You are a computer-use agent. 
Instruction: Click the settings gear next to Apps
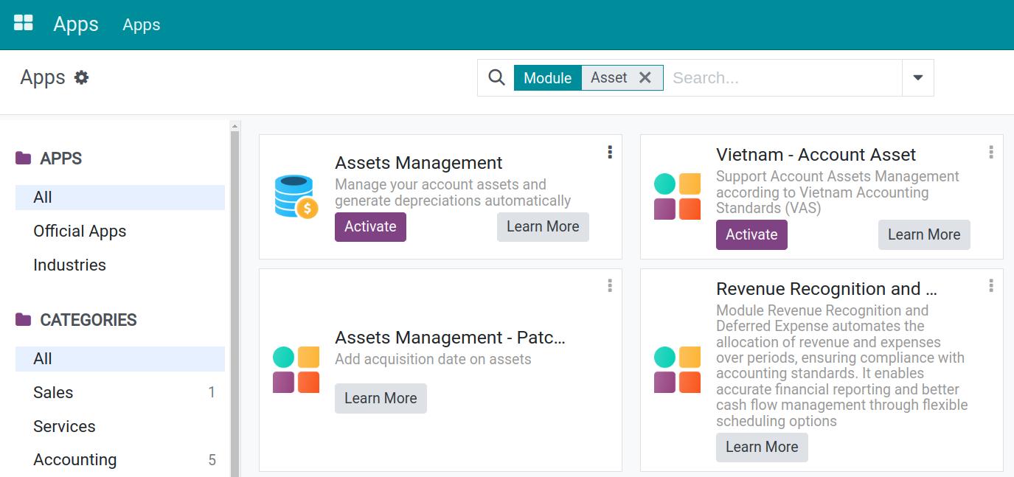[x=82, y=77]
